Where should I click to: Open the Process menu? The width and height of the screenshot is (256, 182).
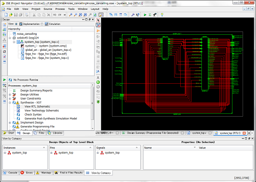pos(60,9)
